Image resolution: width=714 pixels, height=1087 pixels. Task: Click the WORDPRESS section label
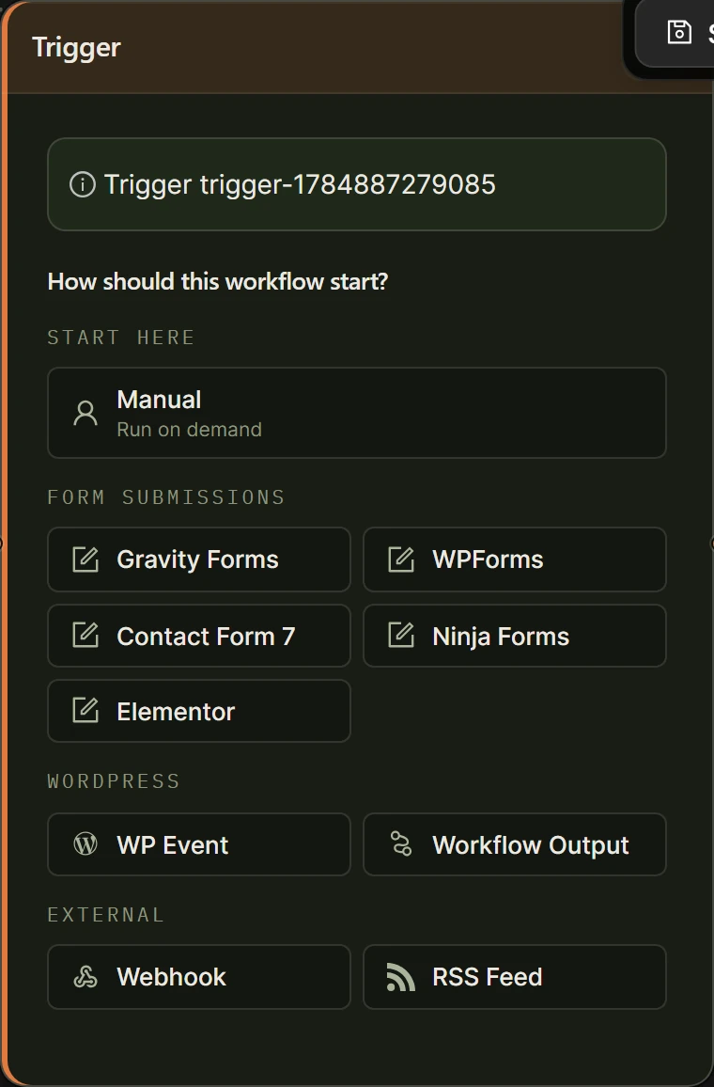(114, 781)
